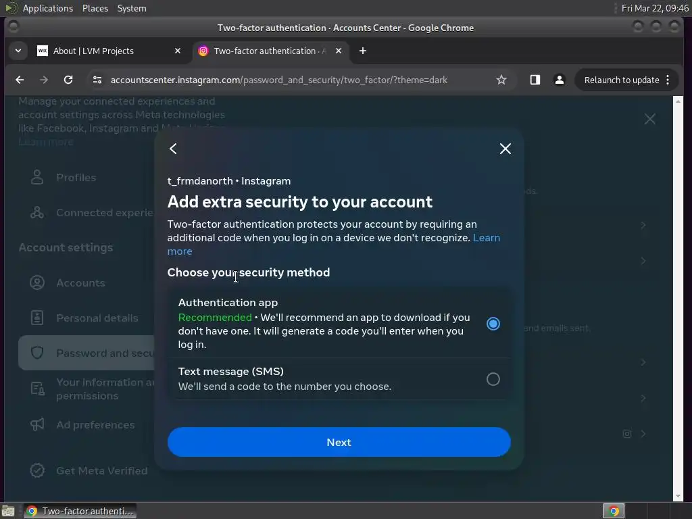Click the Text message (SMS) option label
Screen dimensions: 692x519
coord(231,372)
